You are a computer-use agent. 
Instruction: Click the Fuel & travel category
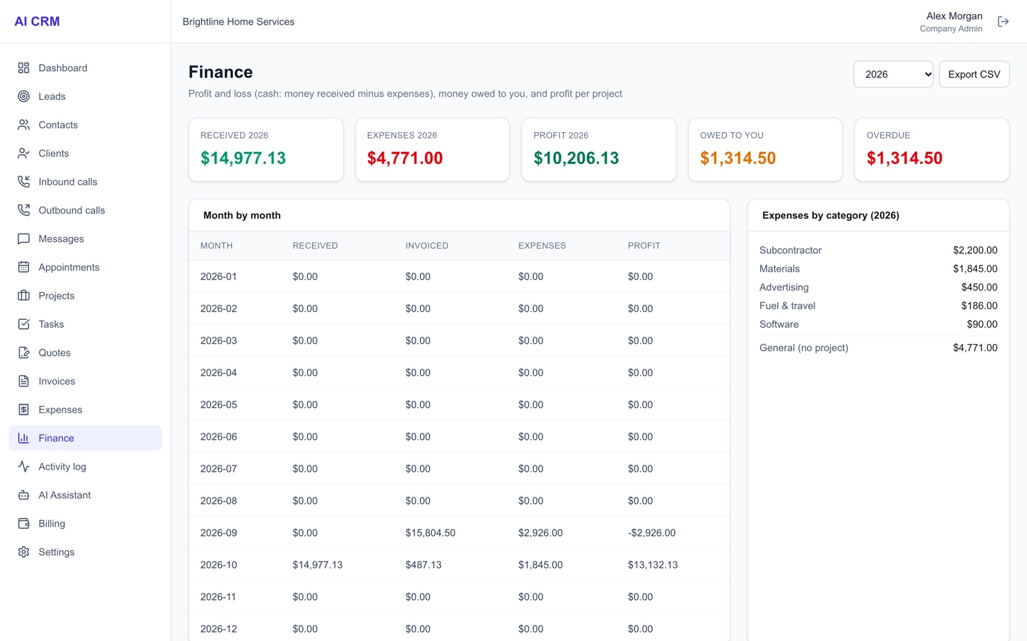pos(788,306)
